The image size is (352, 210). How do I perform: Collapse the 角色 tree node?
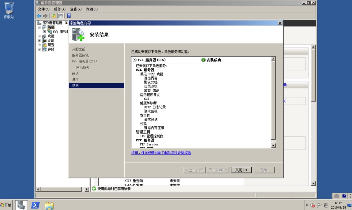pos(39,27)
